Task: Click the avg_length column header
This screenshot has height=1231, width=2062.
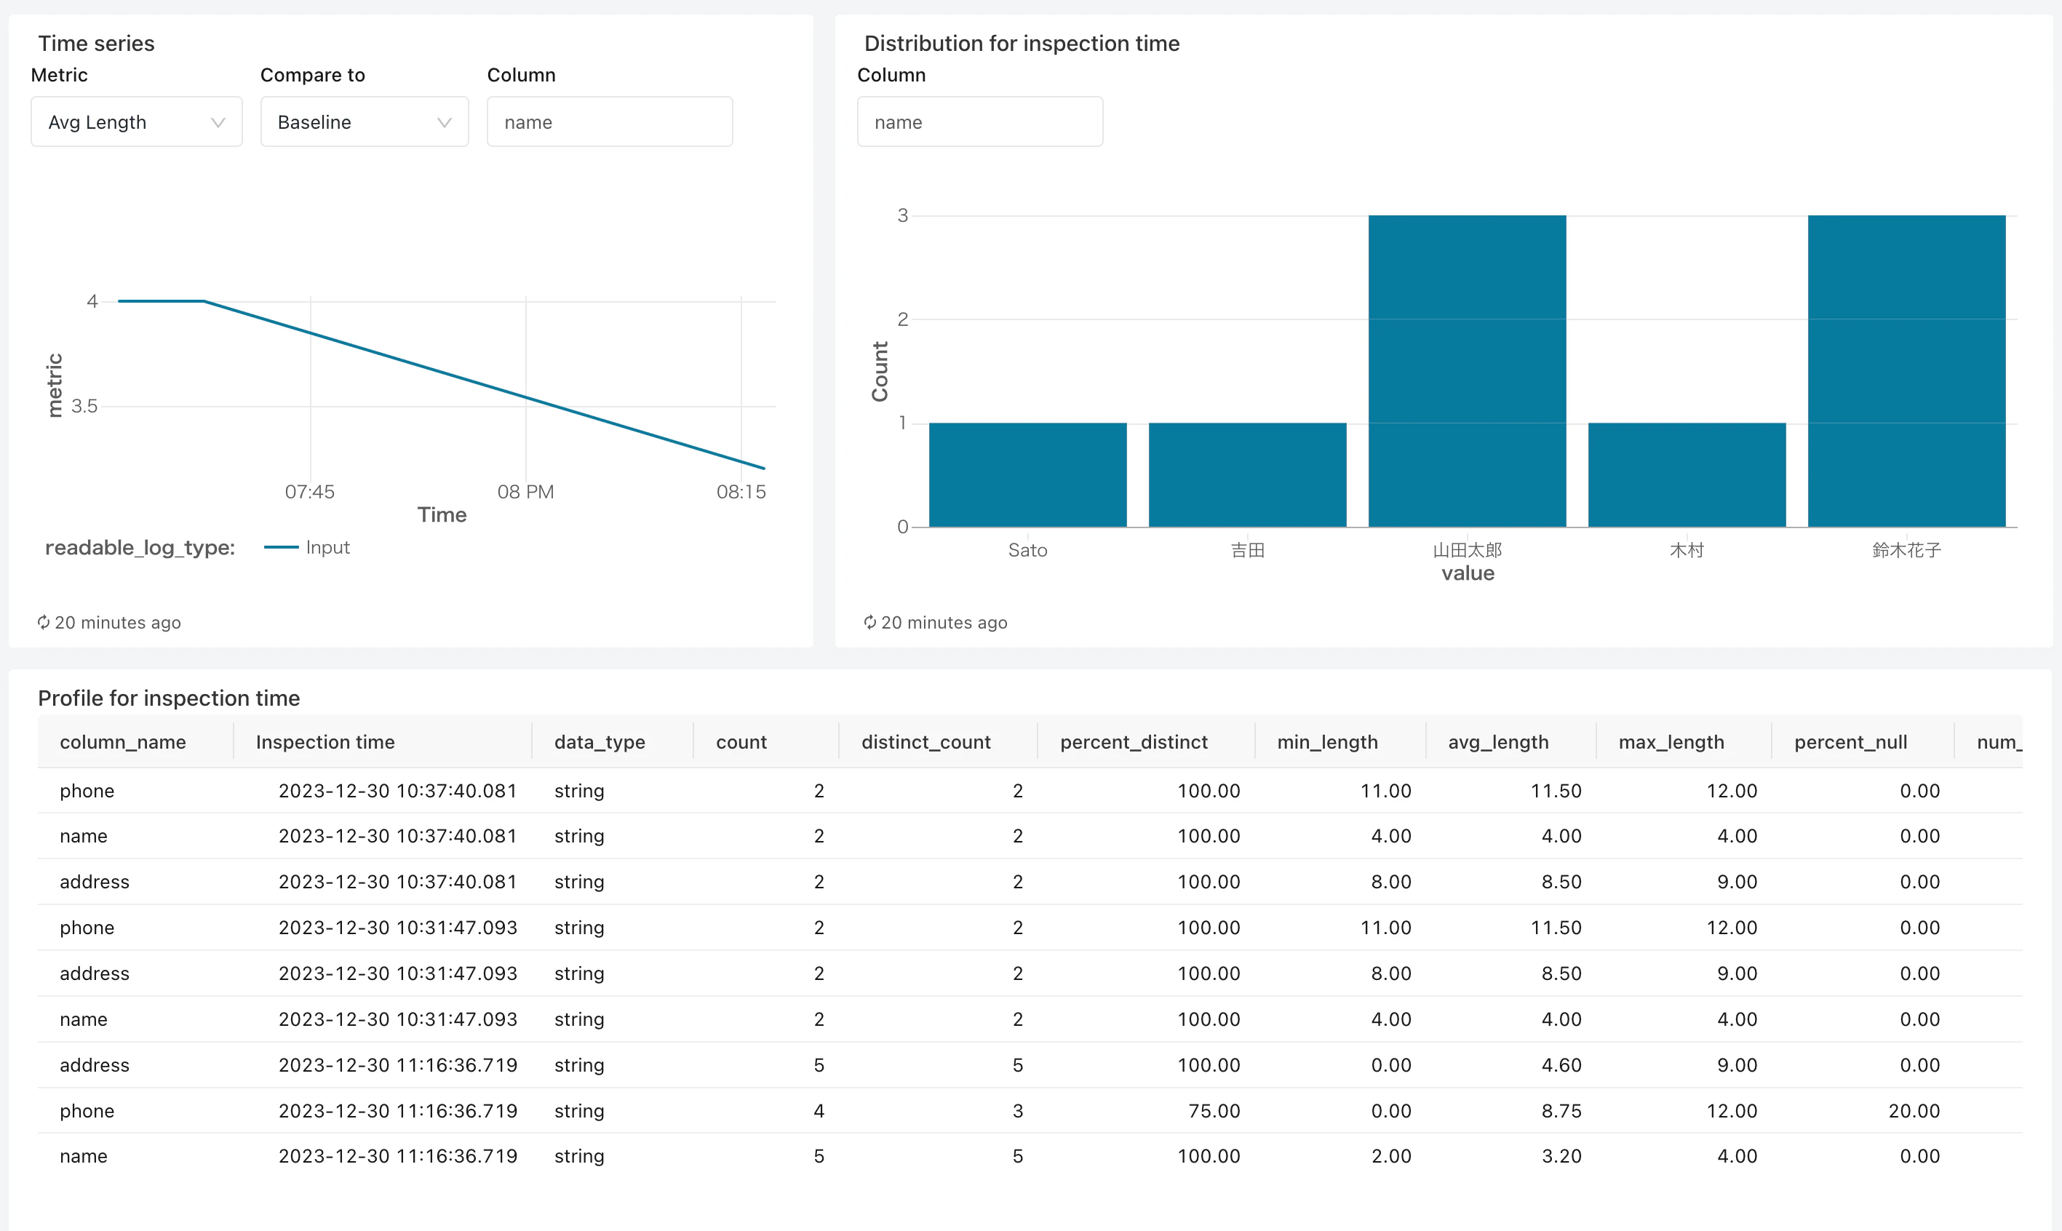Action: (1497, 741)
